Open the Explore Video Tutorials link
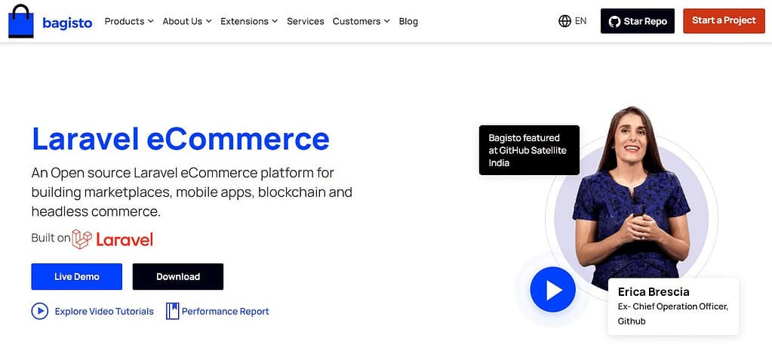Image resolution: width=772 pixels, height=360 pixels. [104, 311]
